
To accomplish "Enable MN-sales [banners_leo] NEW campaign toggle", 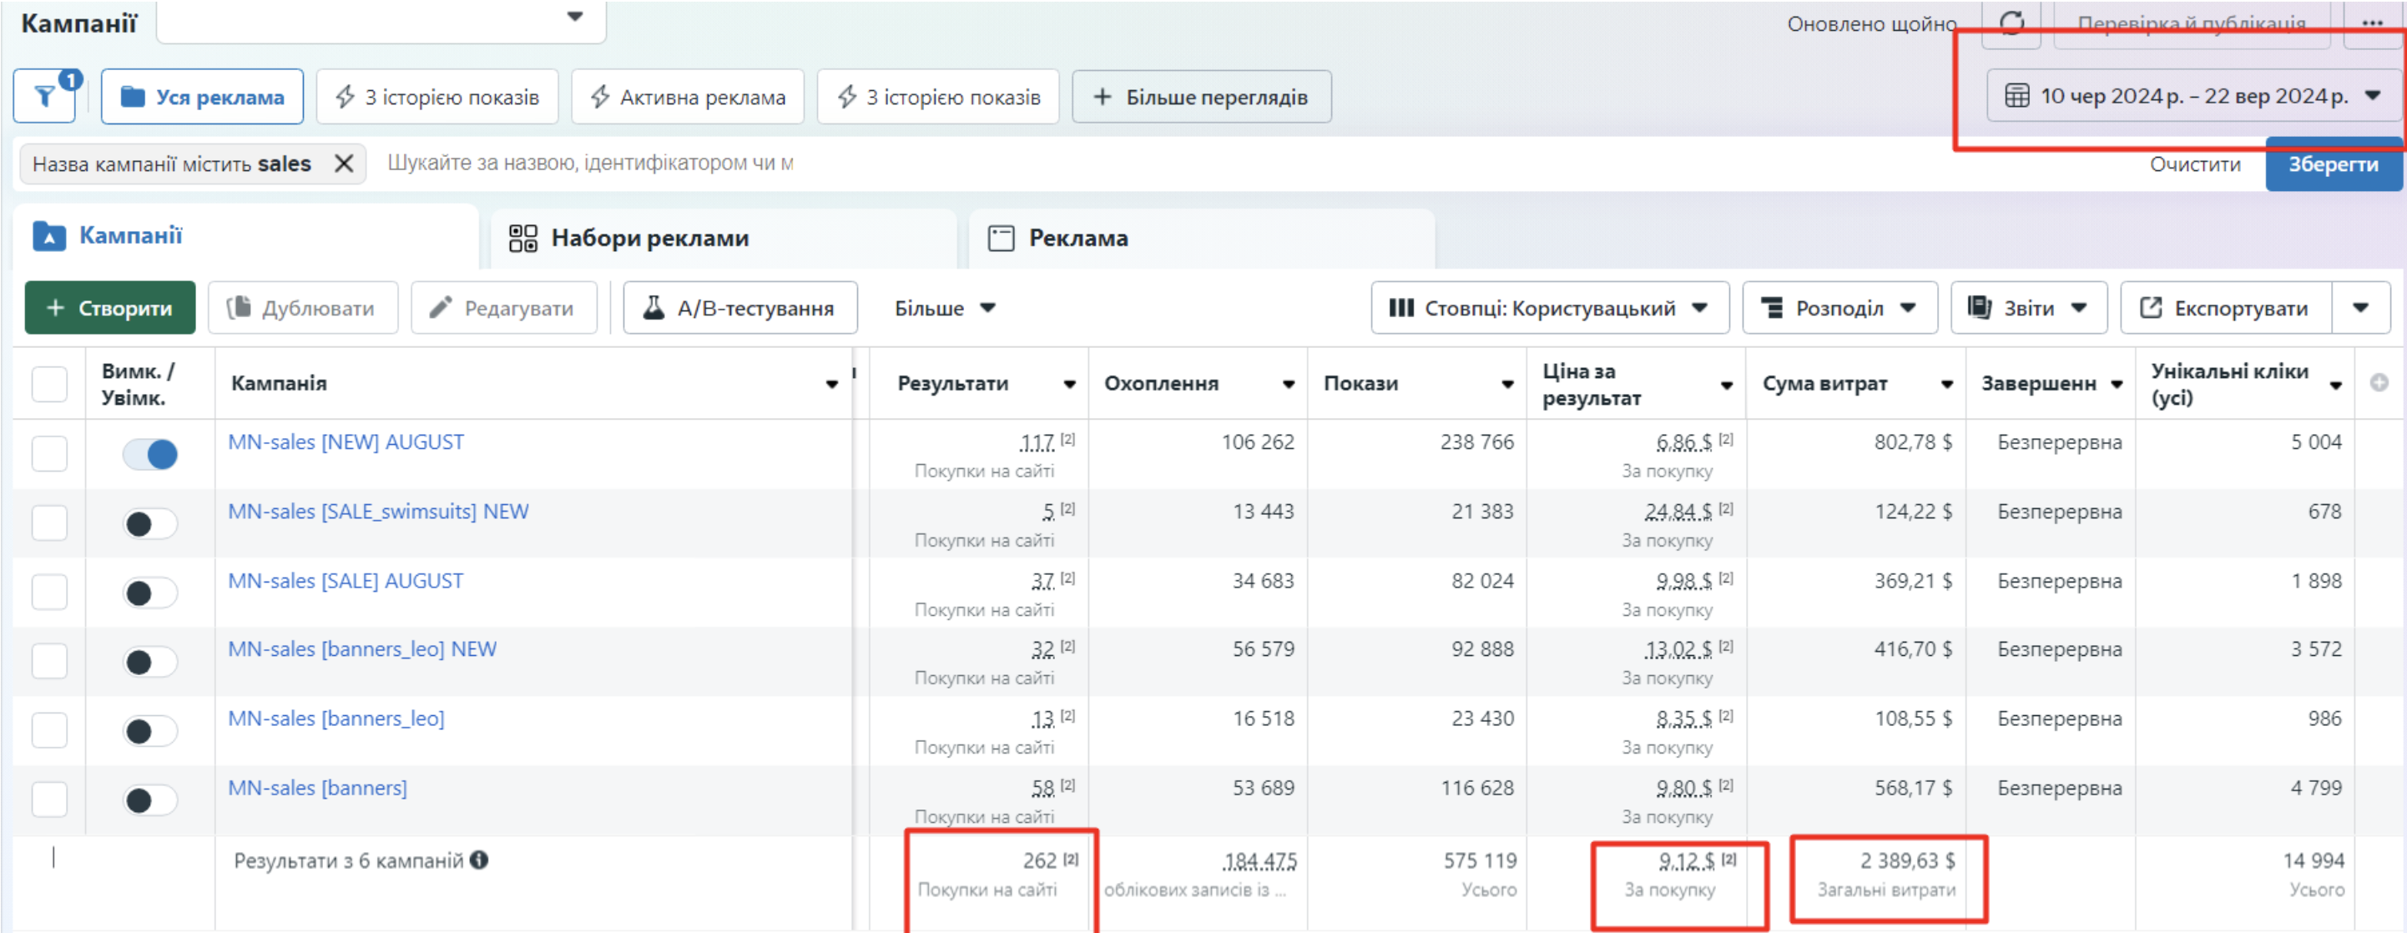I will click(149, 662).
